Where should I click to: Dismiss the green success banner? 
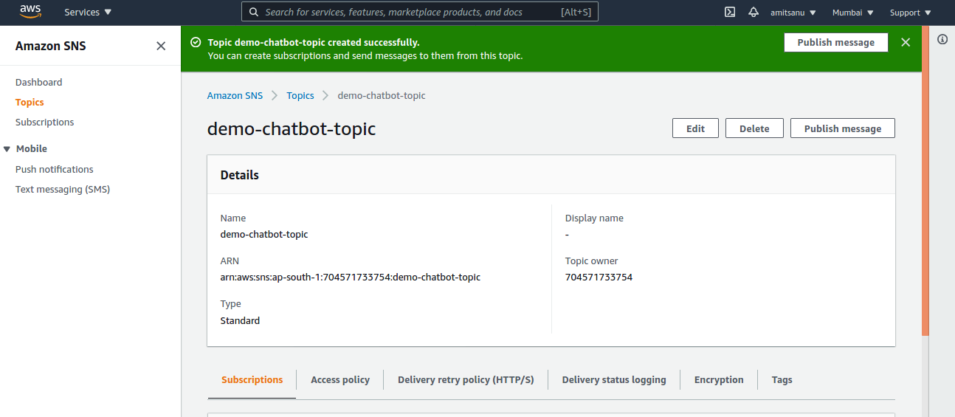tap(906, 43)
